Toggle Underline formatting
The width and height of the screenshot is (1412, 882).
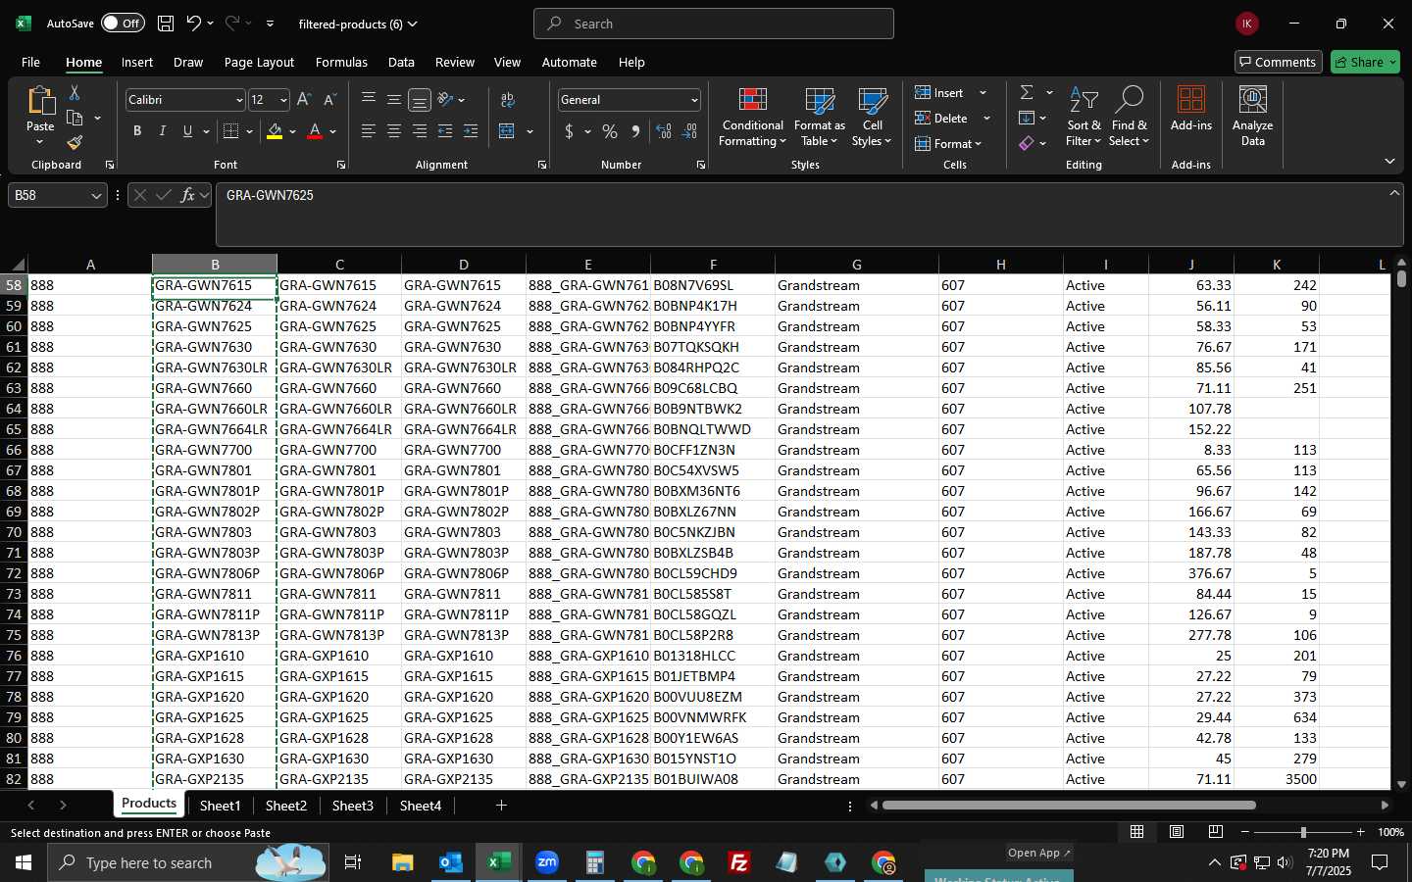(x=187, y=131)
